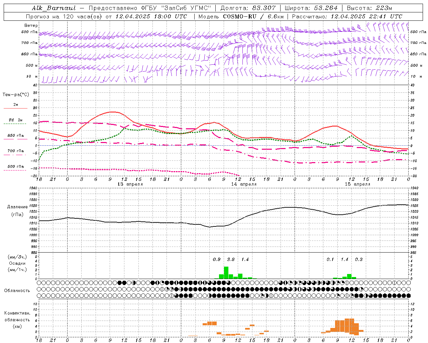Click the provider text "ЗапСиб УГМС"
The height and width of the screenshot is (343, 428).
click(x=187, y=8)
